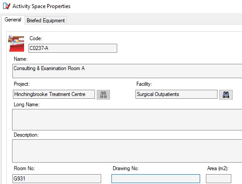The image size is (242, 184).
Task: Click the Description: label
Action: [26, 135]
